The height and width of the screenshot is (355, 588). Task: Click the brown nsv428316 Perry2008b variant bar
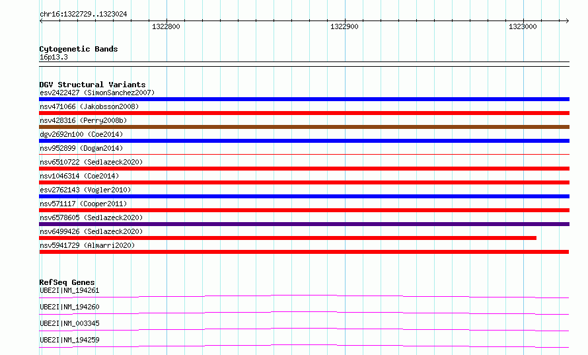(304, 127)
